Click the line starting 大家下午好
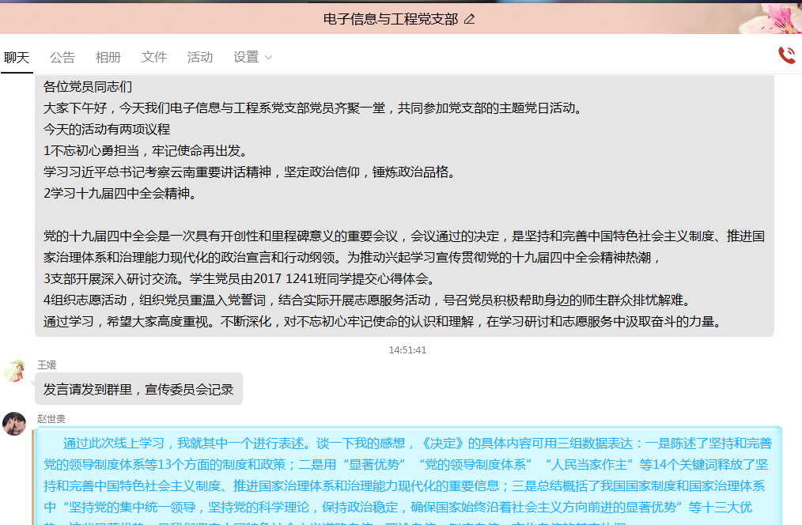Screen dimensions: 802x525 315,108
